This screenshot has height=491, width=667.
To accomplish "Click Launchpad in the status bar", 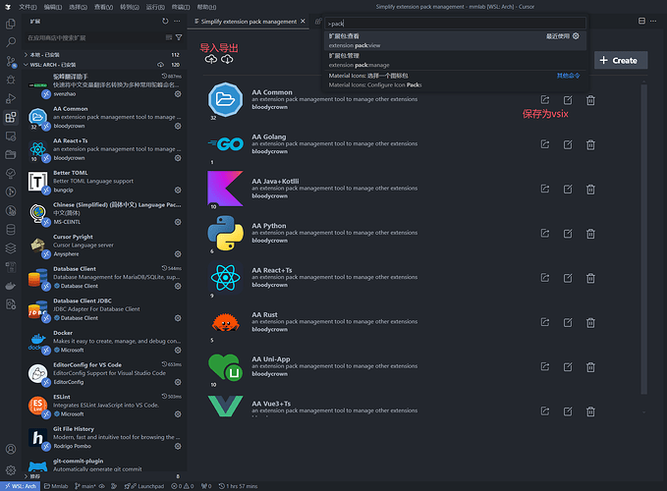I will point(144,486).
